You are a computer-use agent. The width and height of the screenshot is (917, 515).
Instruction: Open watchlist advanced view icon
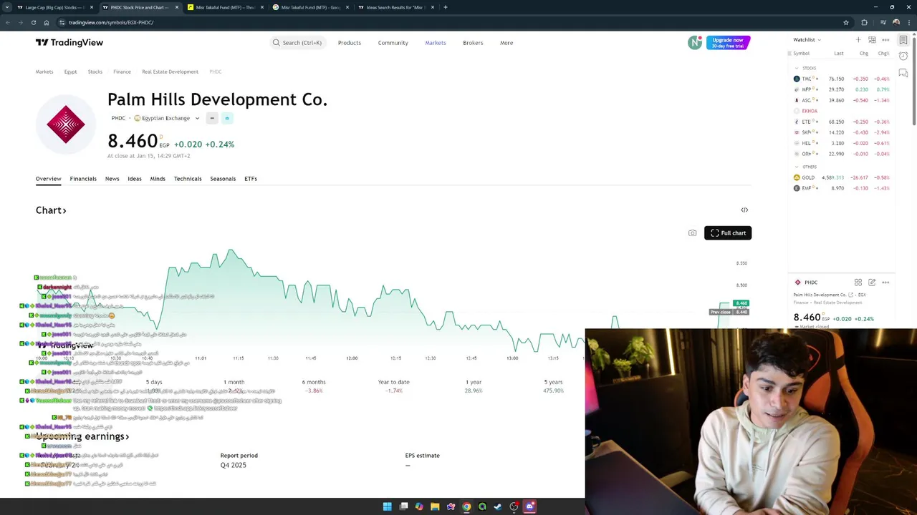tap(872, 40)
